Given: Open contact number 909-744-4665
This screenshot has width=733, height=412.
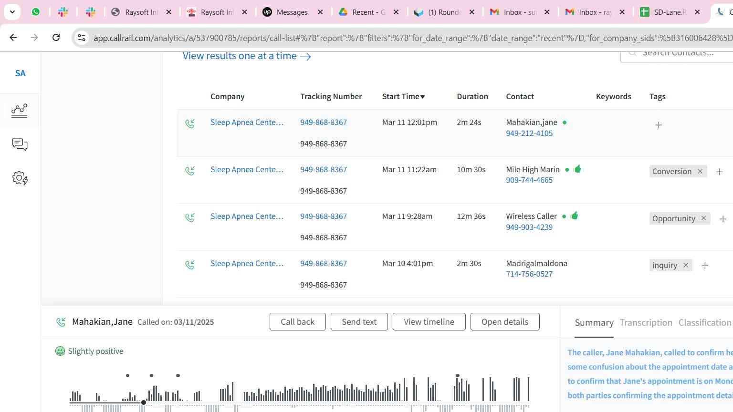Looking at the screenshot, I should [x=529, y=180].
